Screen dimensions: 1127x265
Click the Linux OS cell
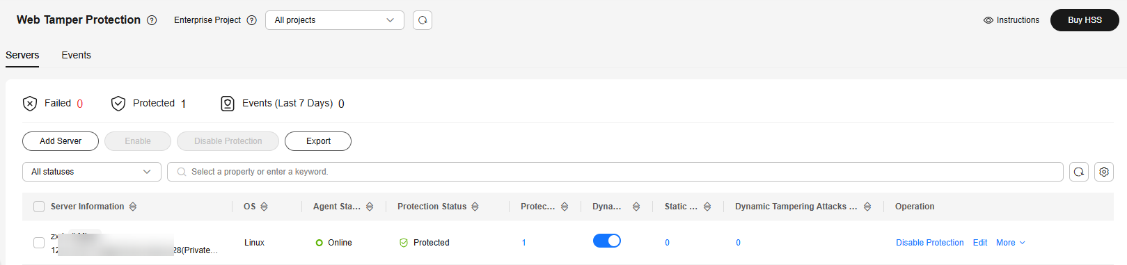[x=254, y=243]
